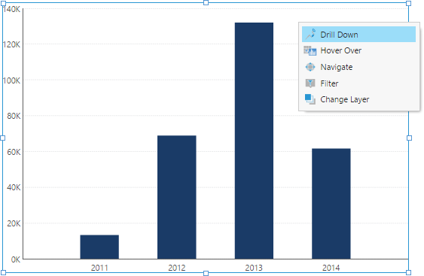Click the 120K axis value
424x276 pixels.
click(11, 44)
